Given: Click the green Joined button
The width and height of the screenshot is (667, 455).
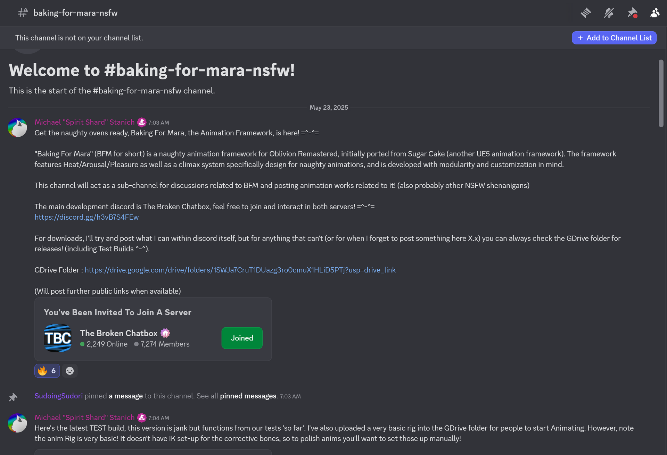Looking at the screenshot, I should click(242, 338).
